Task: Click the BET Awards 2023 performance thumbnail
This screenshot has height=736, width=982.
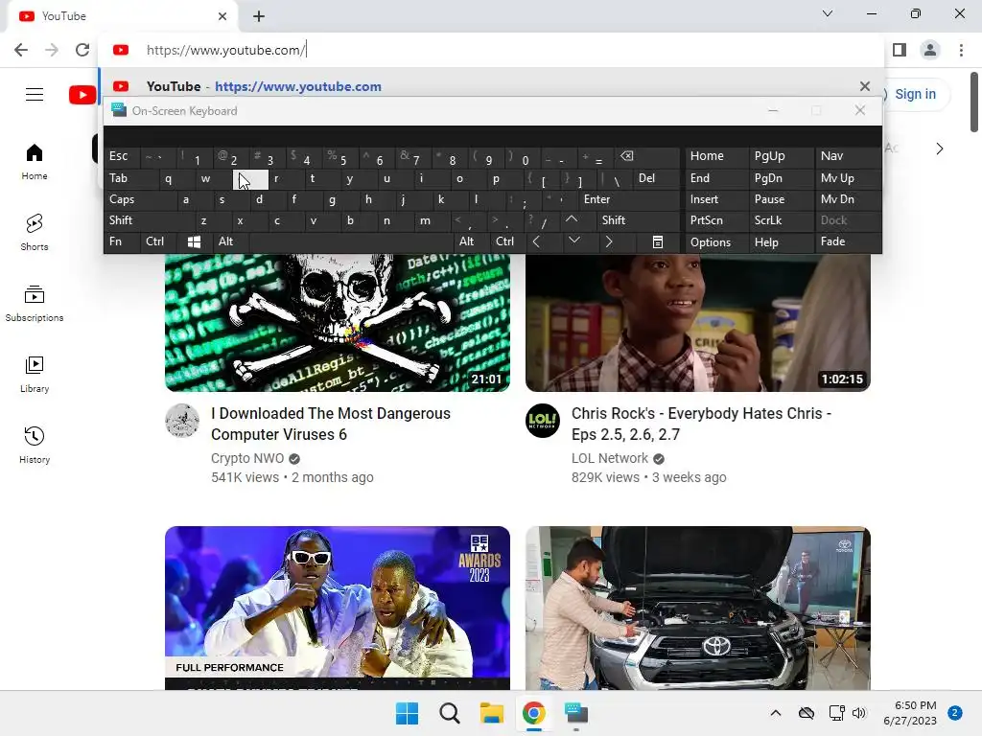Action: [338, 608]
